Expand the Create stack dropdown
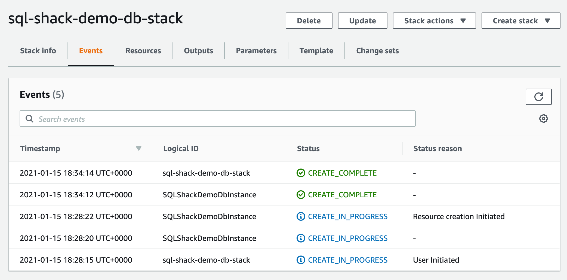 pyautogui.click(x=520, y=21)
